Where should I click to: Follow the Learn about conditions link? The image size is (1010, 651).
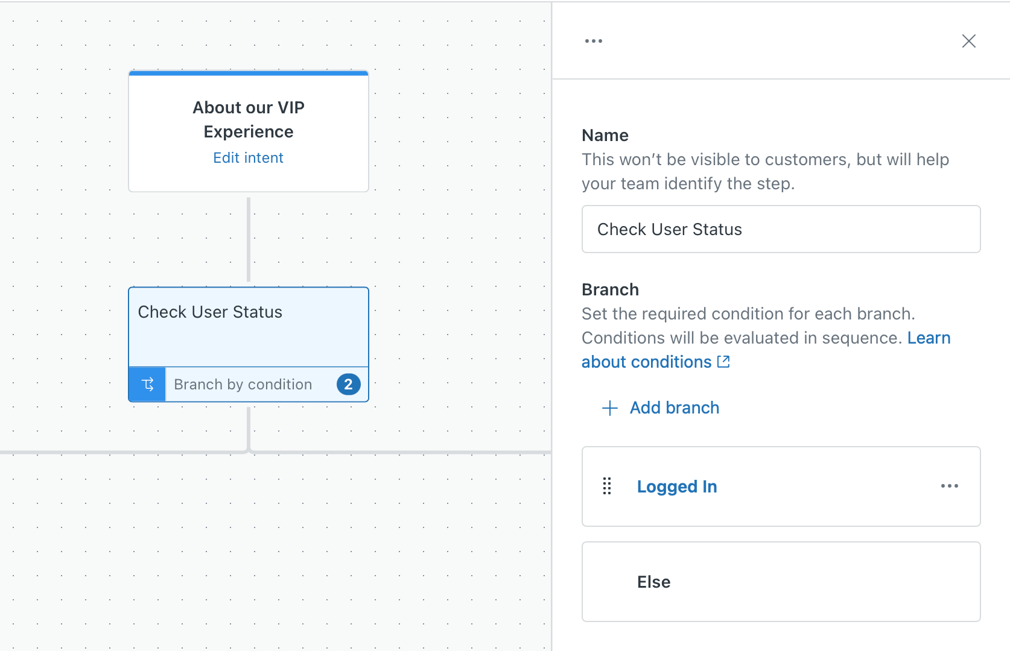click(x=646, y=362)
